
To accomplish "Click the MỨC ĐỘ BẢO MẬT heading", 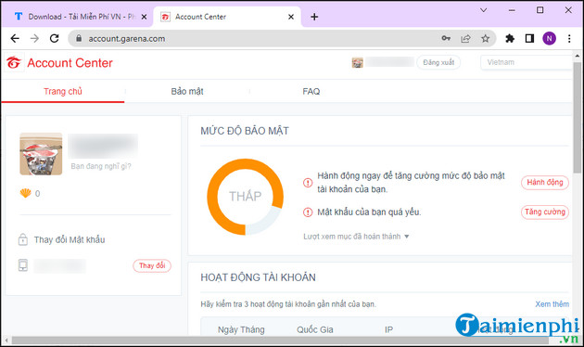I will [245, 131].
